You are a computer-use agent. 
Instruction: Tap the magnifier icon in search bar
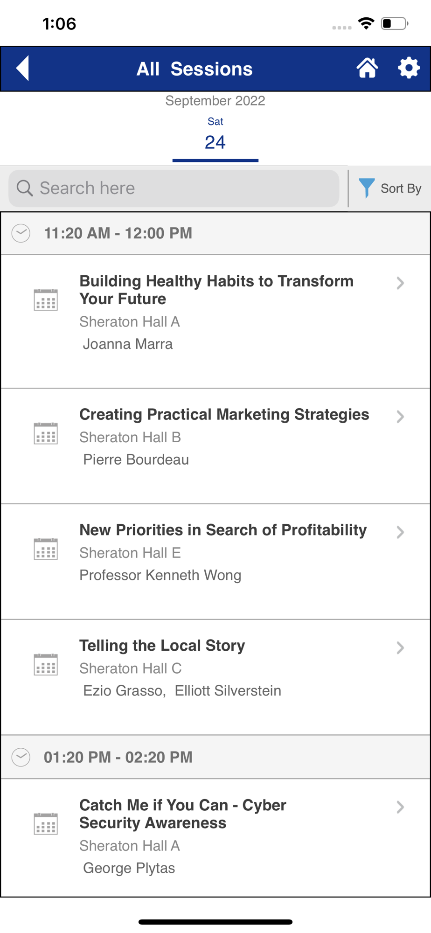point(25,188)
